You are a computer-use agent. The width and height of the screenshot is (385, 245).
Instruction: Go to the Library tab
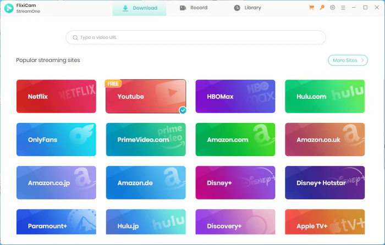click(x=248, y=8)
